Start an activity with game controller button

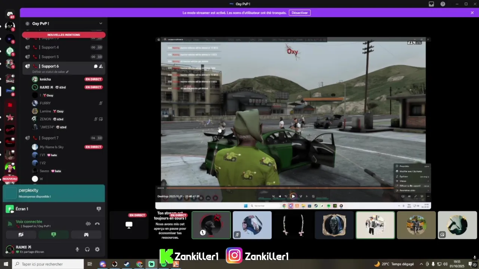click(x=86, y=235)
